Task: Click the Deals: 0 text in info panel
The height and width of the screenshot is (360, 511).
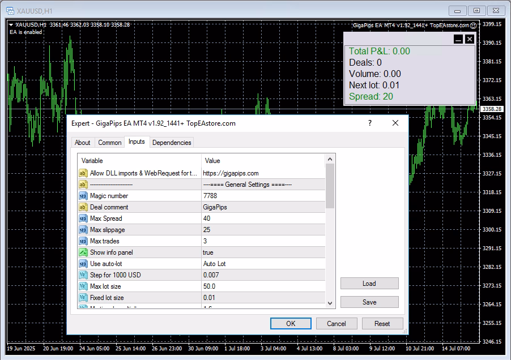Action: tap(365, 62)
